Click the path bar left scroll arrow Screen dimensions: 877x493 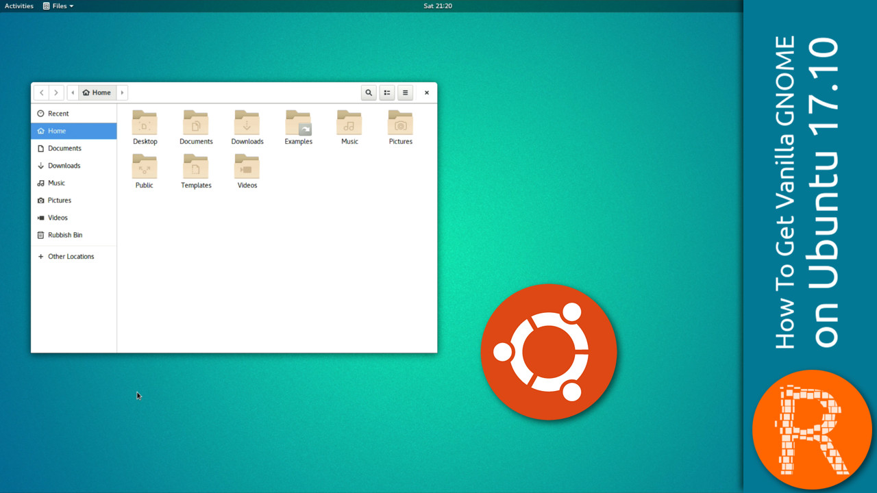coord(73,92)
